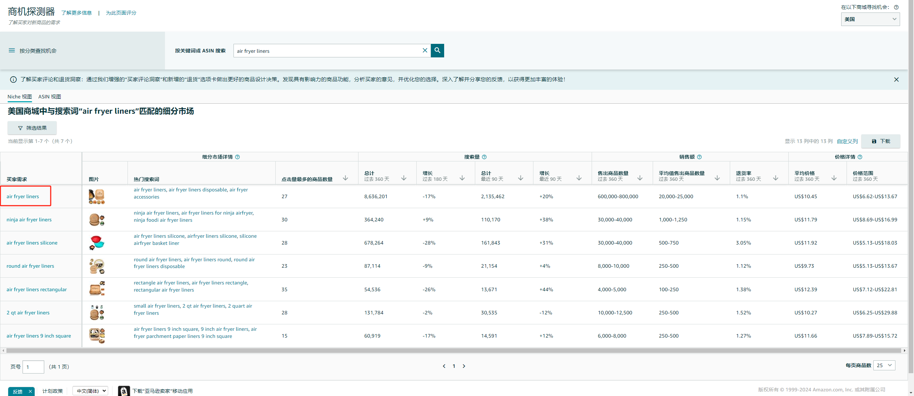This screenshot has width=914, height=396.
Task: Select the Niche 视图 tab
Action: tap(19, 97)
